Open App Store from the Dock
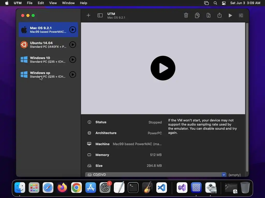The image size is (265, 198). pos(91,187)
